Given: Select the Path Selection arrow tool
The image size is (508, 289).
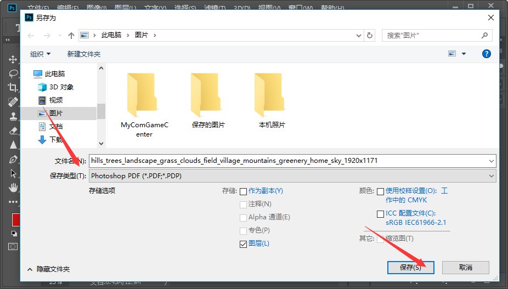Looking at the screenshot, I should point(13,173).
